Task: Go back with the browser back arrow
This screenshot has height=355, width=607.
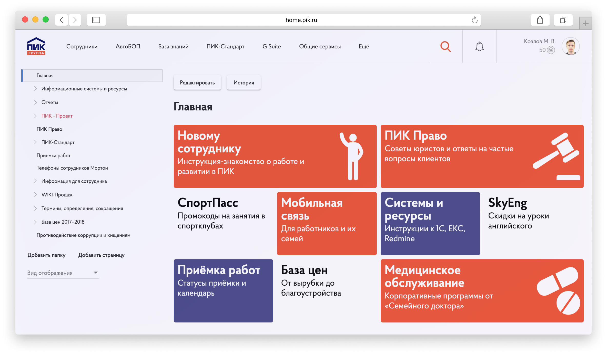Action: [62, 20]
